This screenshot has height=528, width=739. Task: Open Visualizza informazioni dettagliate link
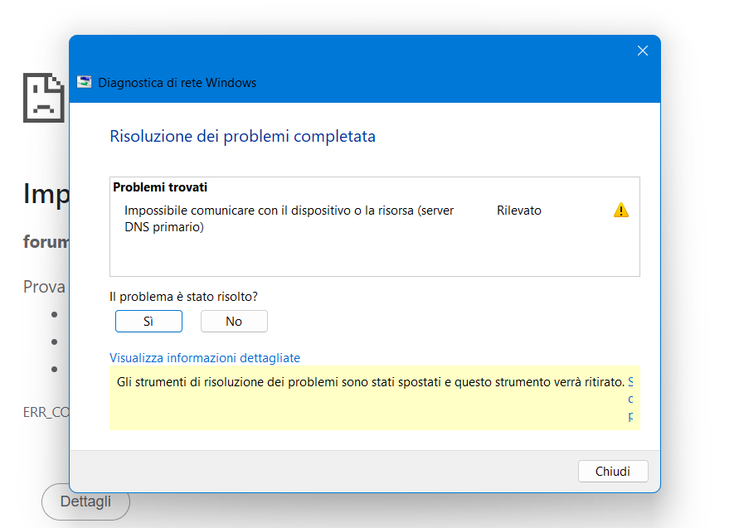(205, 358)
